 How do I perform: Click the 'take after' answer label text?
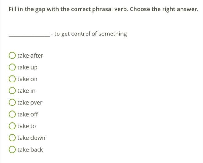click(x=30, y=55)
